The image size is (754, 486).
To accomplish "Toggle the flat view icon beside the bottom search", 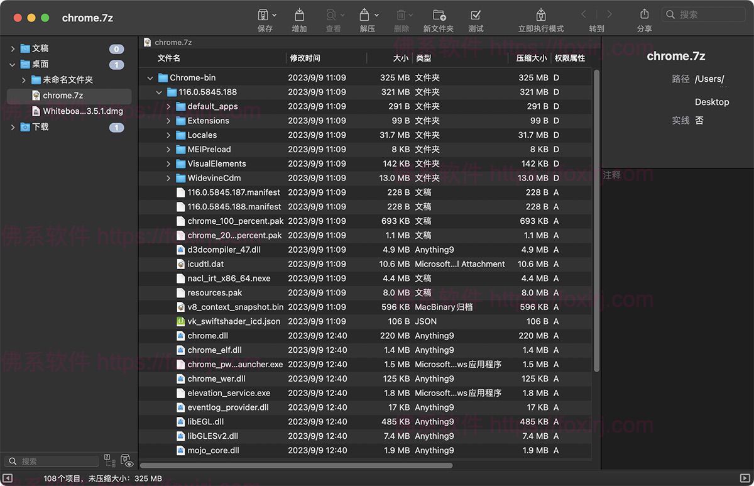I will point(109,461).
